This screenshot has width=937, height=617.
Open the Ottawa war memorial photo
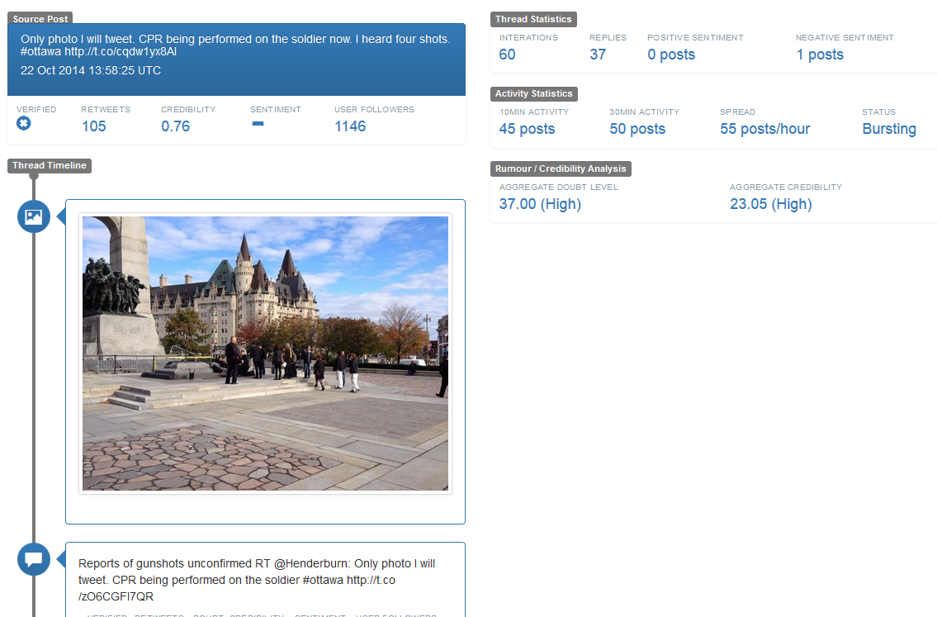[x=265, y=354]
